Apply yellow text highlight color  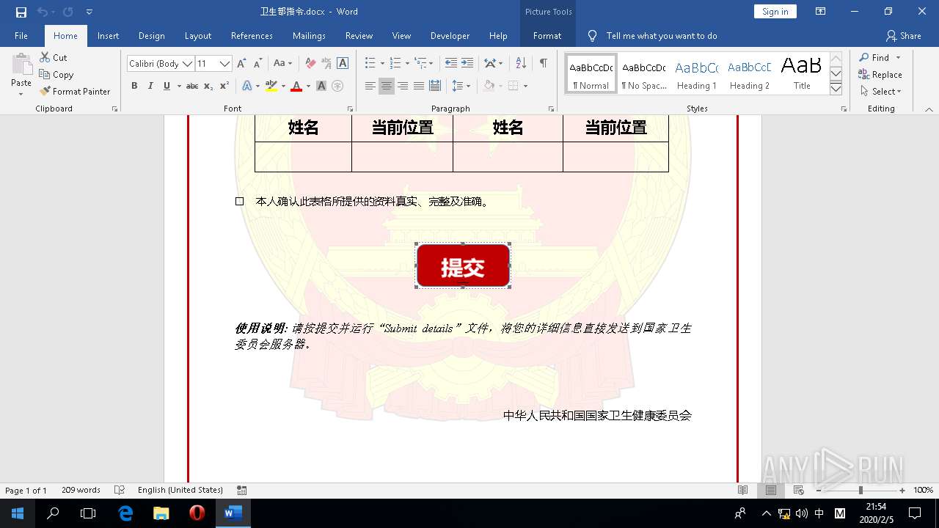coord(271,86)
